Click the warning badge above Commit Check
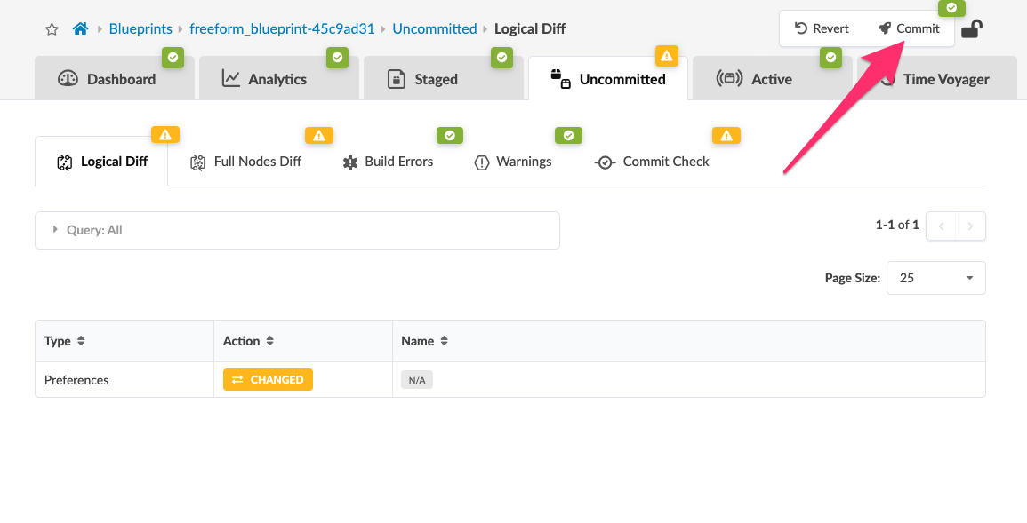 (726, 136)
